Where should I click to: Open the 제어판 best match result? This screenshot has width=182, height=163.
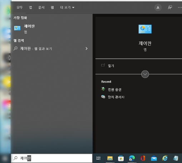click(51, 29)
